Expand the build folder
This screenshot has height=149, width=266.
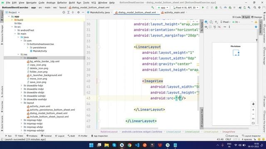(x=12, y=20)
